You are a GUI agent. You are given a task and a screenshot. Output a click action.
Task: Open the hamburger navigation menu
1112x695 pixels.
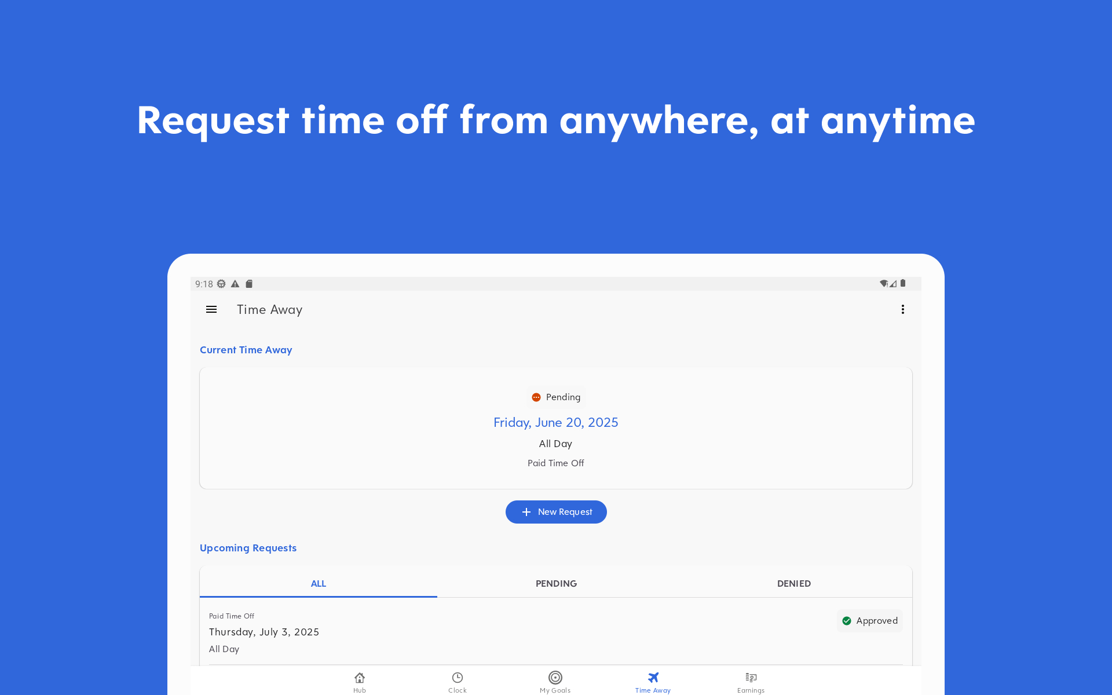pos(211,309)
